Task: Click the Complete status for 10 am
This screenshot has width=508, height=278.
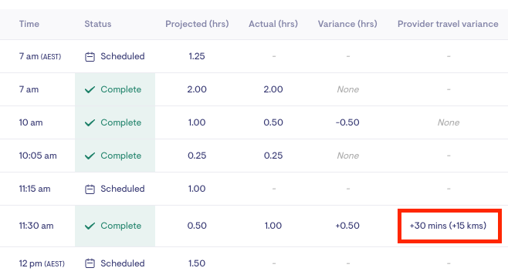Action: coord(121,122)
